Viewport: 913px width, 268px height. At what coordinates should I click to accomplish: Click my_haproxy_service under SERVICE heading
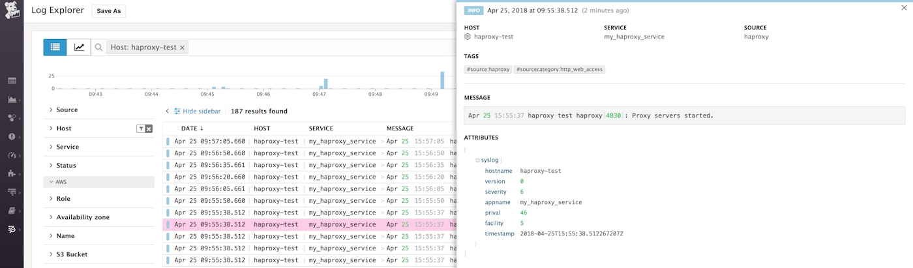coord(634,37)
